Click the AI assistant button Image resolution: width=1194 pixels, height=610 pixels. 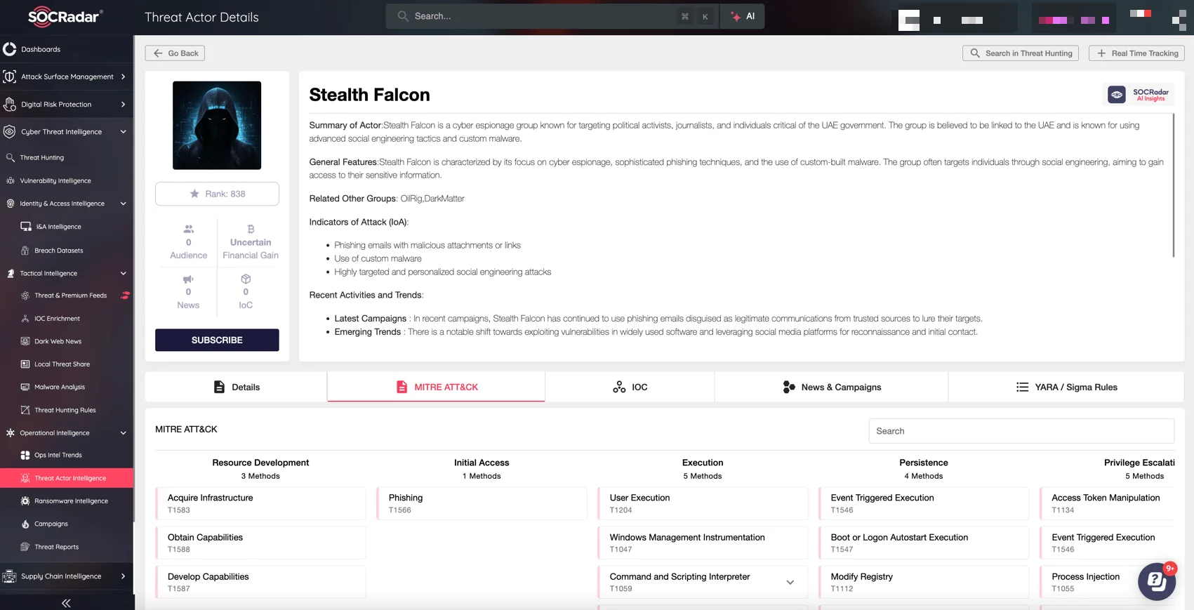[743, 16]
